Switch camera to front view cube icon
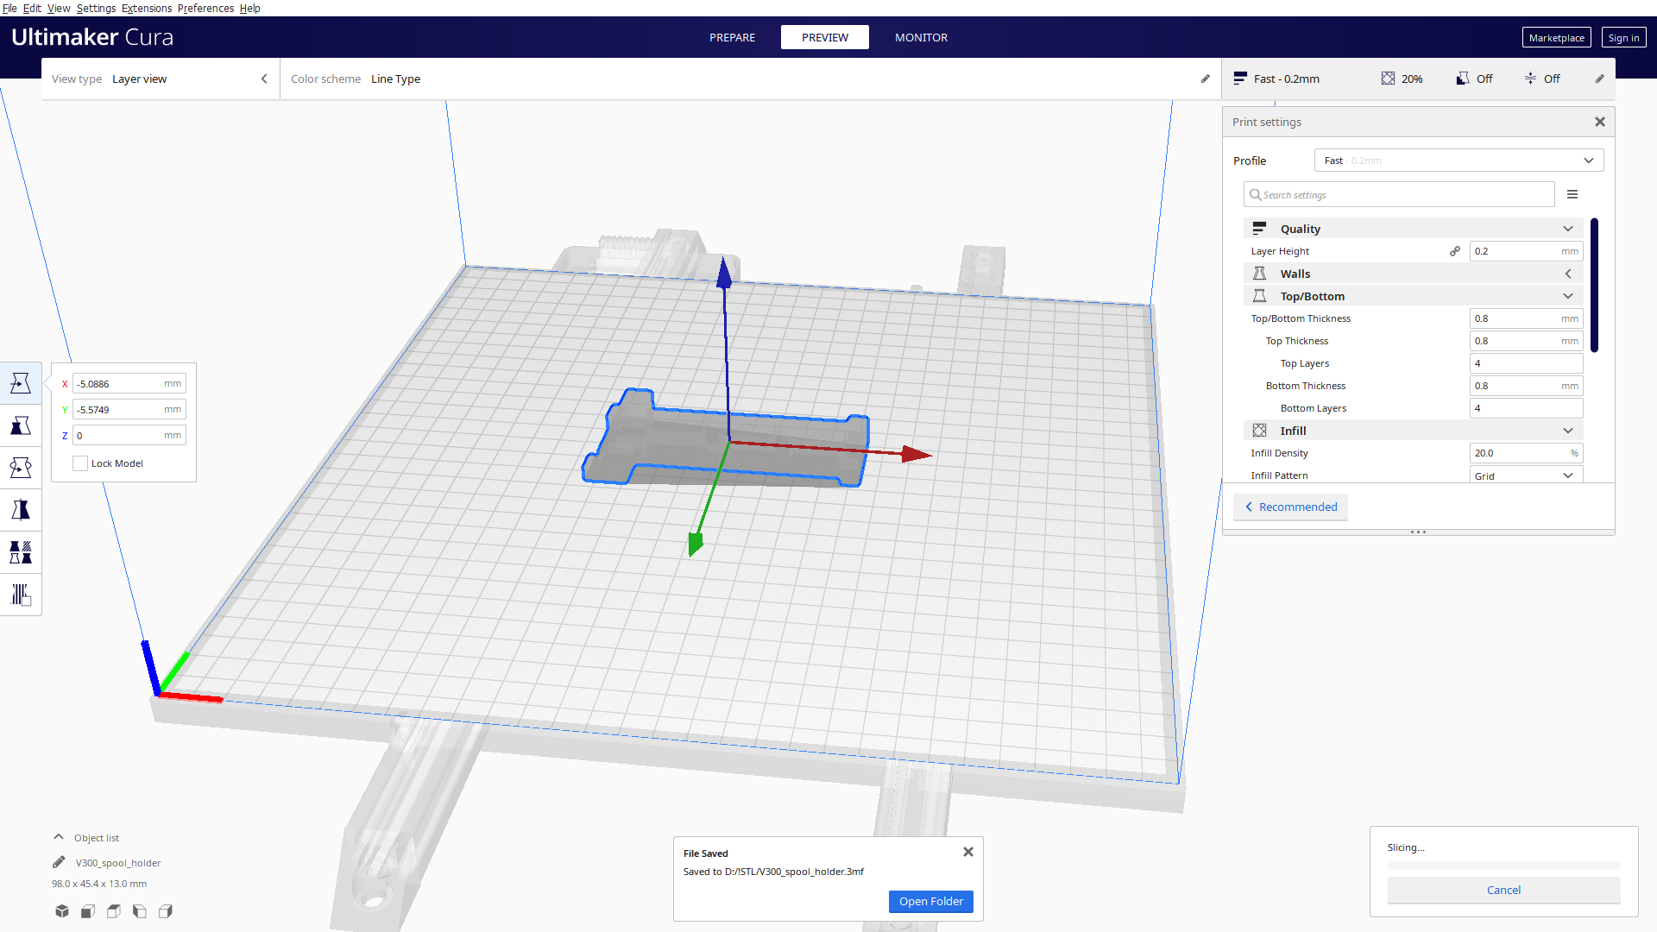Viewport: 1657px width, 932px height. pos(87,910)
